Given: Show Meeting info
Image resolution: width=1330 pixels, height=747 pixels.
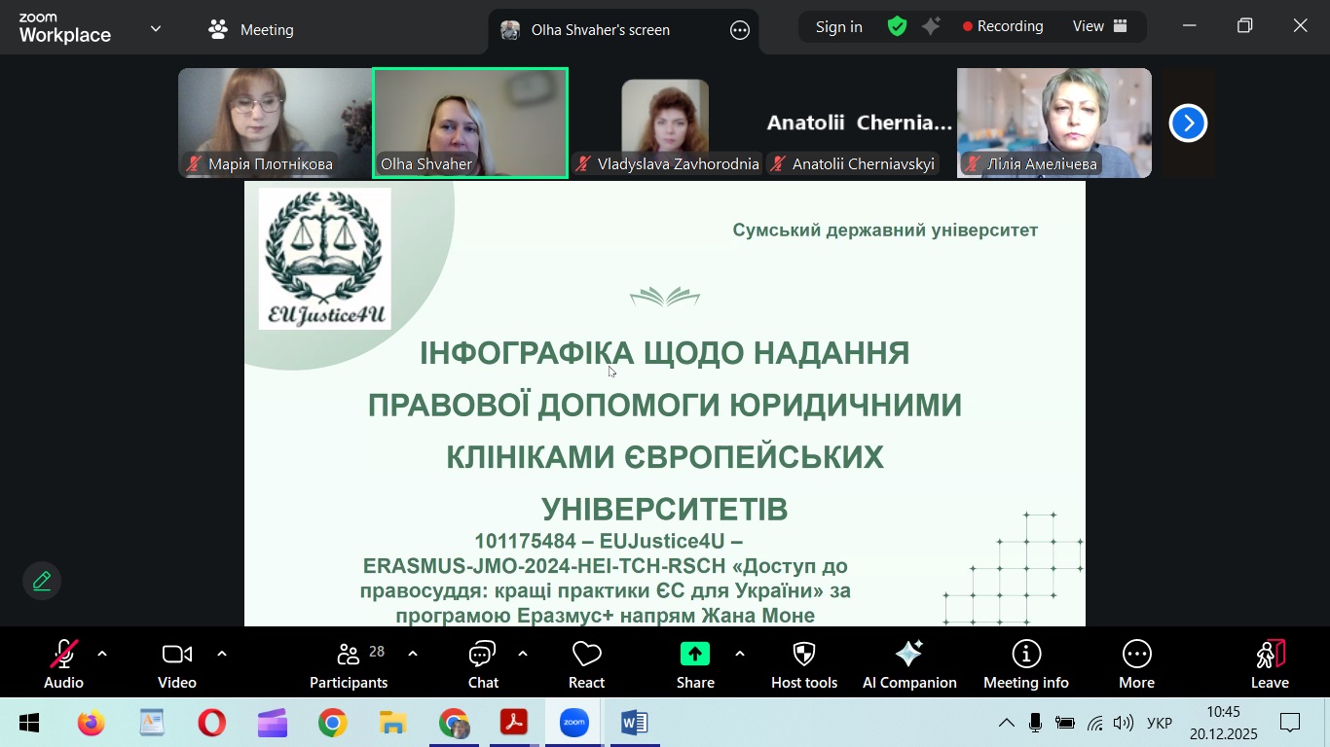Looking at the screenshot, I should pos(1025,664).
